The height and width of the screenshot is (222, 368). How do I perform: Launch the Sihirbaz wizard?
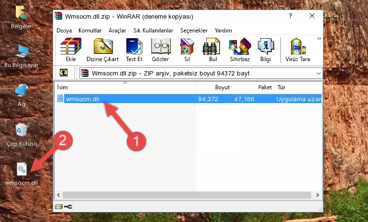pyautogui.click(x=240, y=50)
